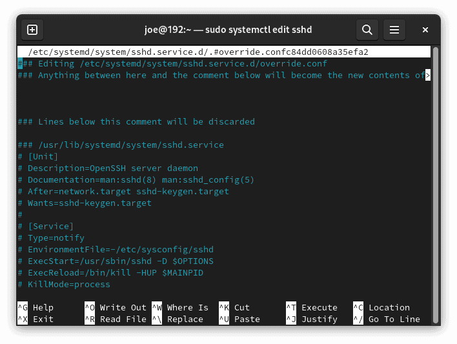Click the ^\ Replace shortcut
457x344 pixels.
point(178,319)
